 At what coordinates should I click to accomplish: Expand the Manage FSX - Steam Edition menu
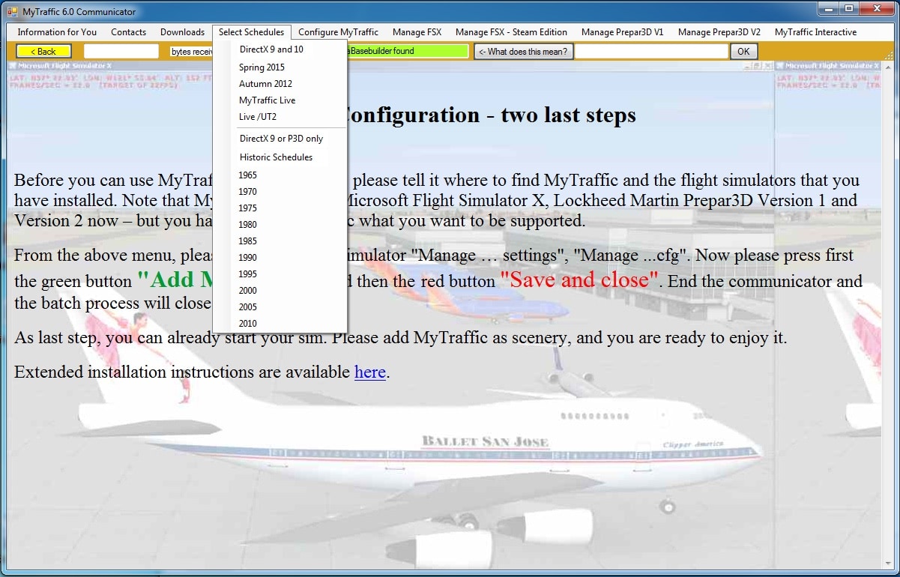click(x=511, y=32)
